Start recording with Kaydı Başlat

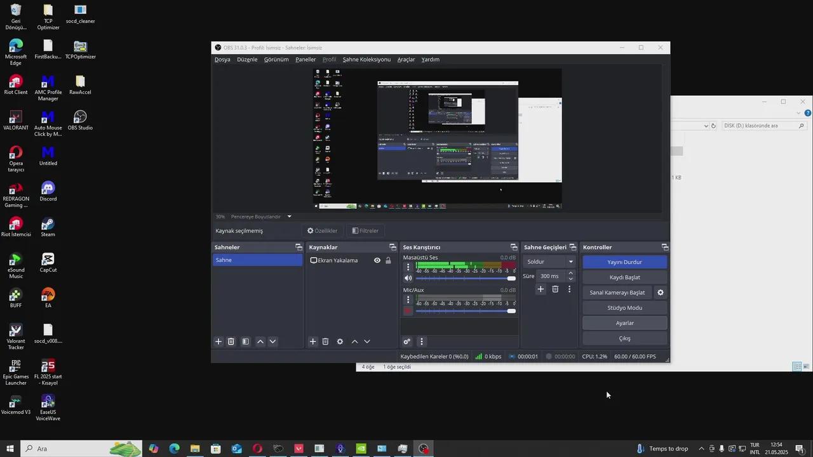click(x=624, y=277)
